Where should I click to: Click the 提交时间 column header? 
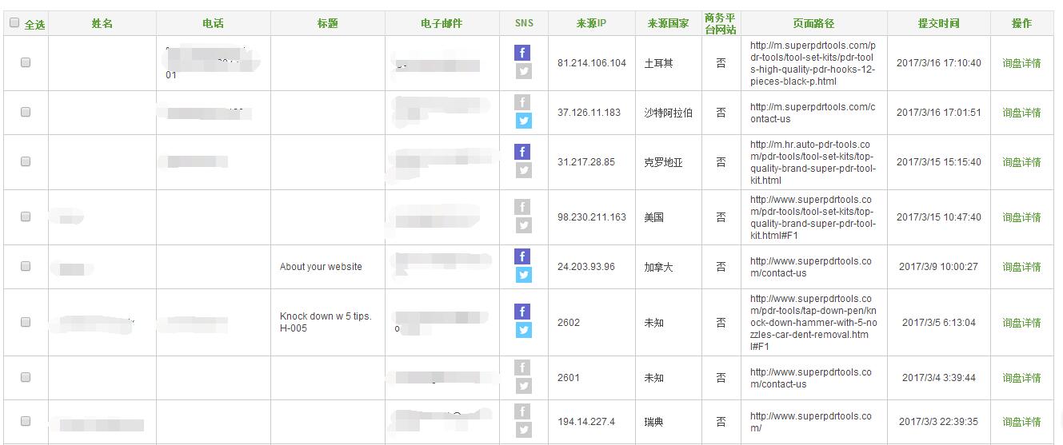click(x=938, y=23)
